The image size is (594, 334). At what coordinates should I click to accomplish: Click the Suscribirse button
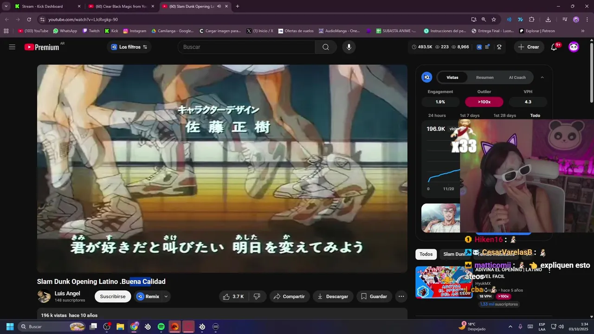[113, 296]
